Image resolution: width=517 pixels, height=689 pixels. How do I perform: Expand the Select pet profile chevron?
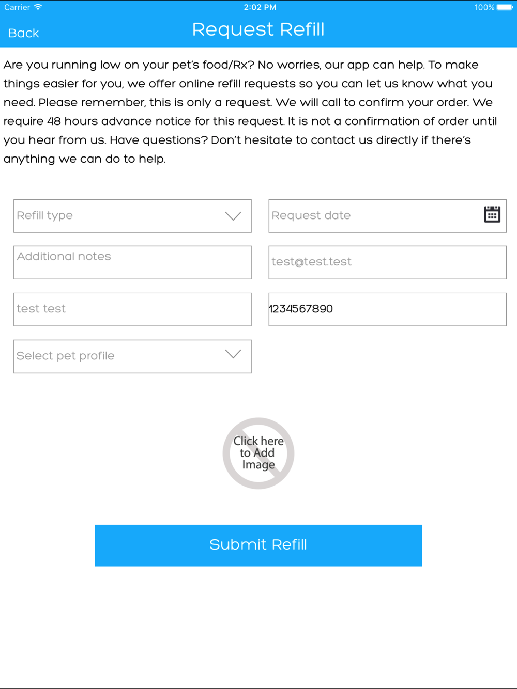click(x=233, y=354)
